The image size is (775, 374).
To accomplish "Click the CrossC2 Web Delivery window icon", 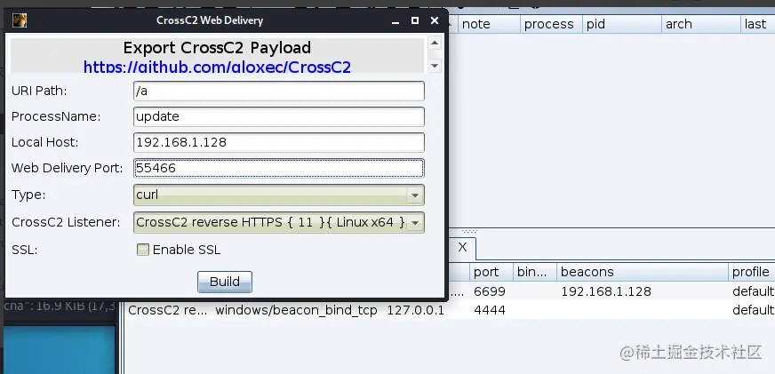I will coord(20,20).
